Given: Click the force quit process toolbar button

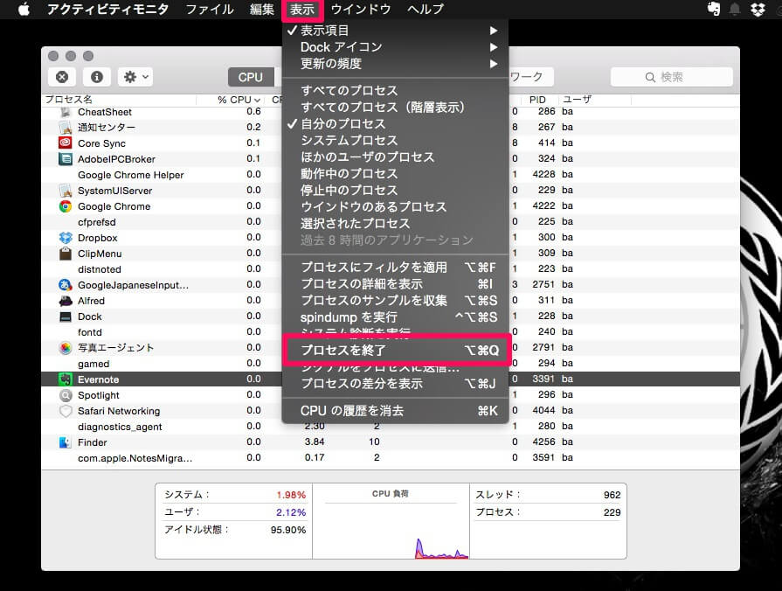Looking at the screenshot, I should pos(62,77).
